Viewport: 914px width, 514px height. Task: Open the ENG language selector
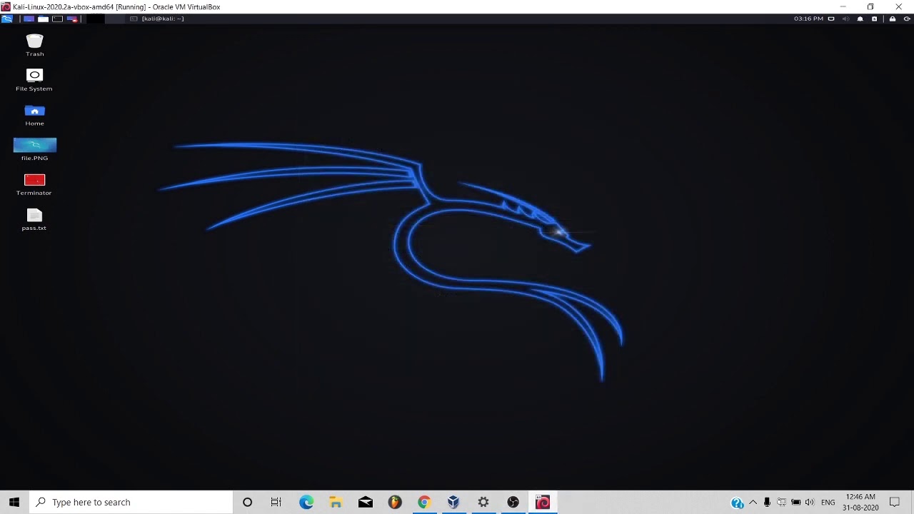(828, 503)
